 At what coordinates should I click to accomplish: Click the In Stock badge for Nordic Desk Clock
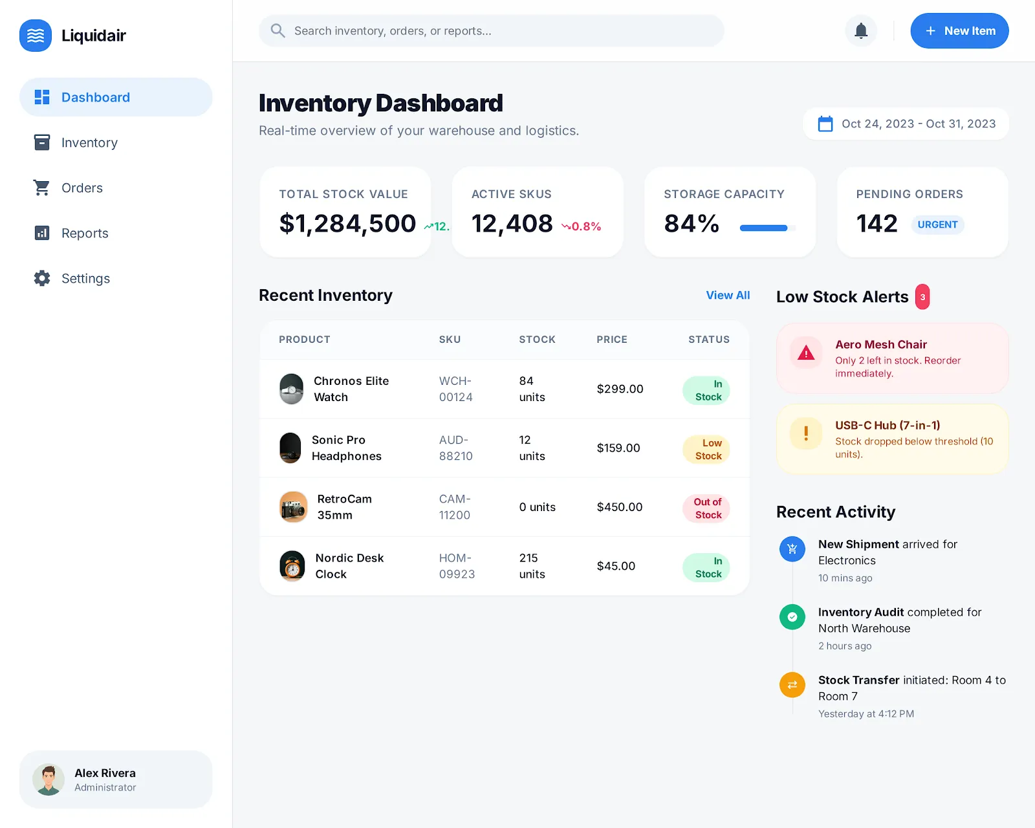click(x=706, y=568)
